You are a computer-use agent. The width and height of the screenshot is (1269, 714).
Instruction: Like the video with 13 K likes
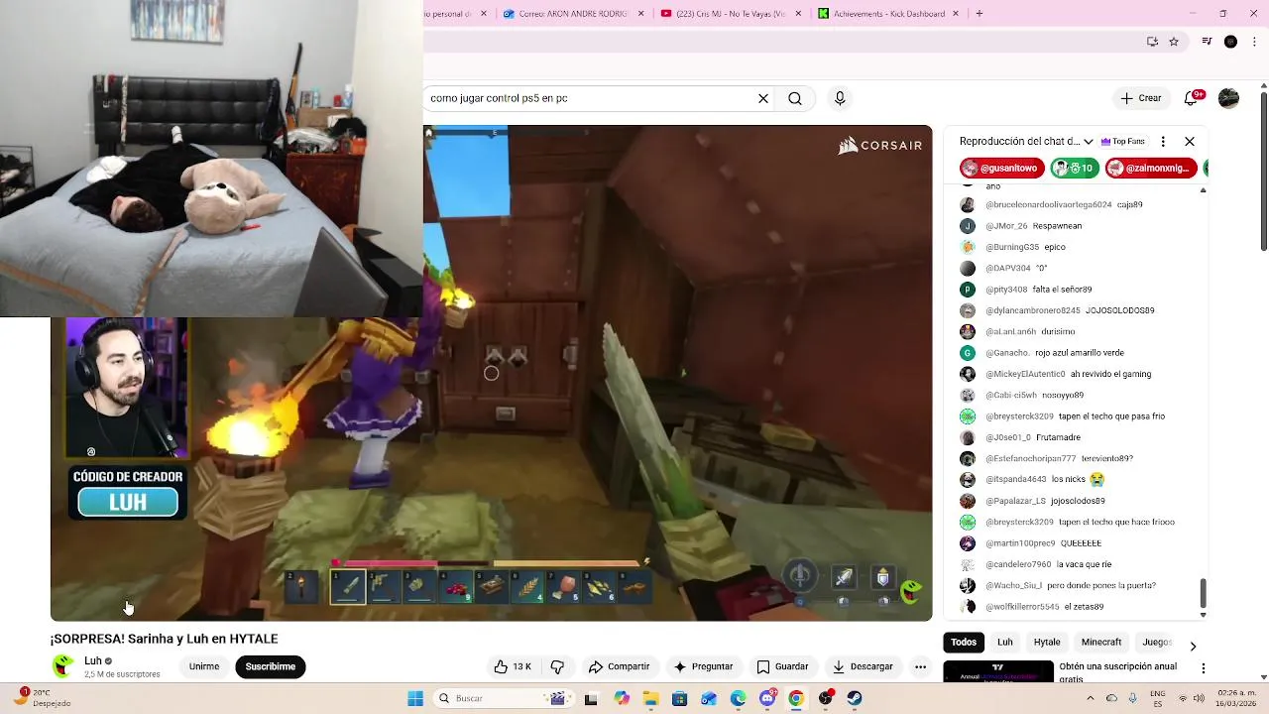tap(514, 666)
